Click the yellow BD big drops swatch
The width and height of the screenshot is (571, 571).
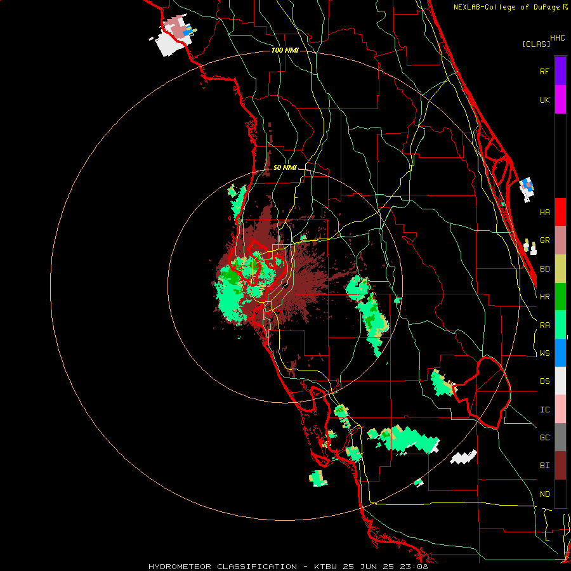tap(560, 269)
